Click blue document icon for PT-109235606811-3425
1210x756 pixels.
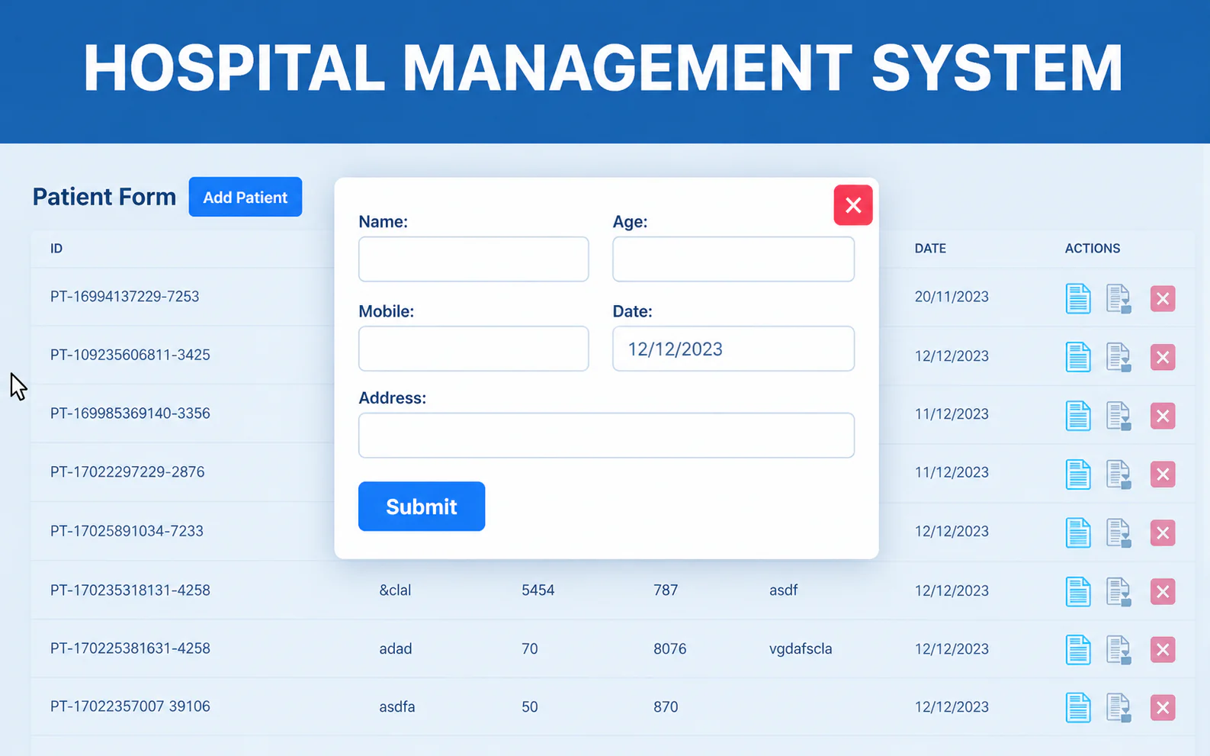[x=1077, y=357]
